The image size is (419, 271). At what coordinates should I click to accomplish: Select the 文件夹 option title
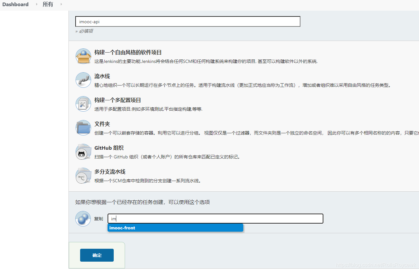click(102, 124)
